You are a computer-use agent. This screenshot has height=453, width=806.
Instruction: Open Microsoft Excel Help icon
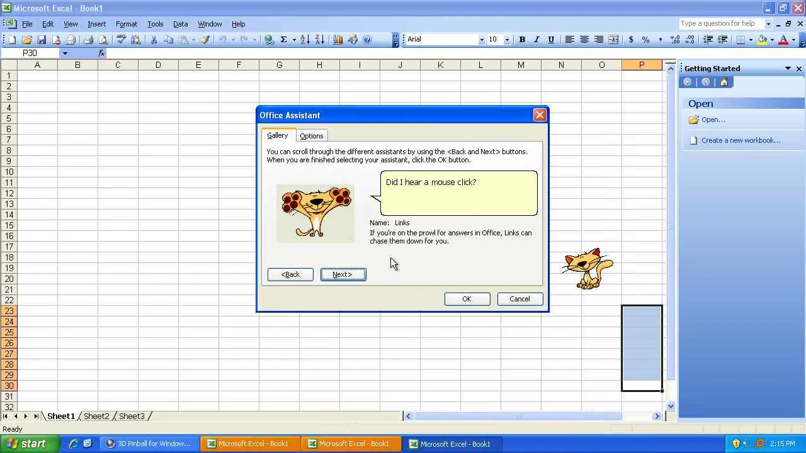(x=367, y=40)
